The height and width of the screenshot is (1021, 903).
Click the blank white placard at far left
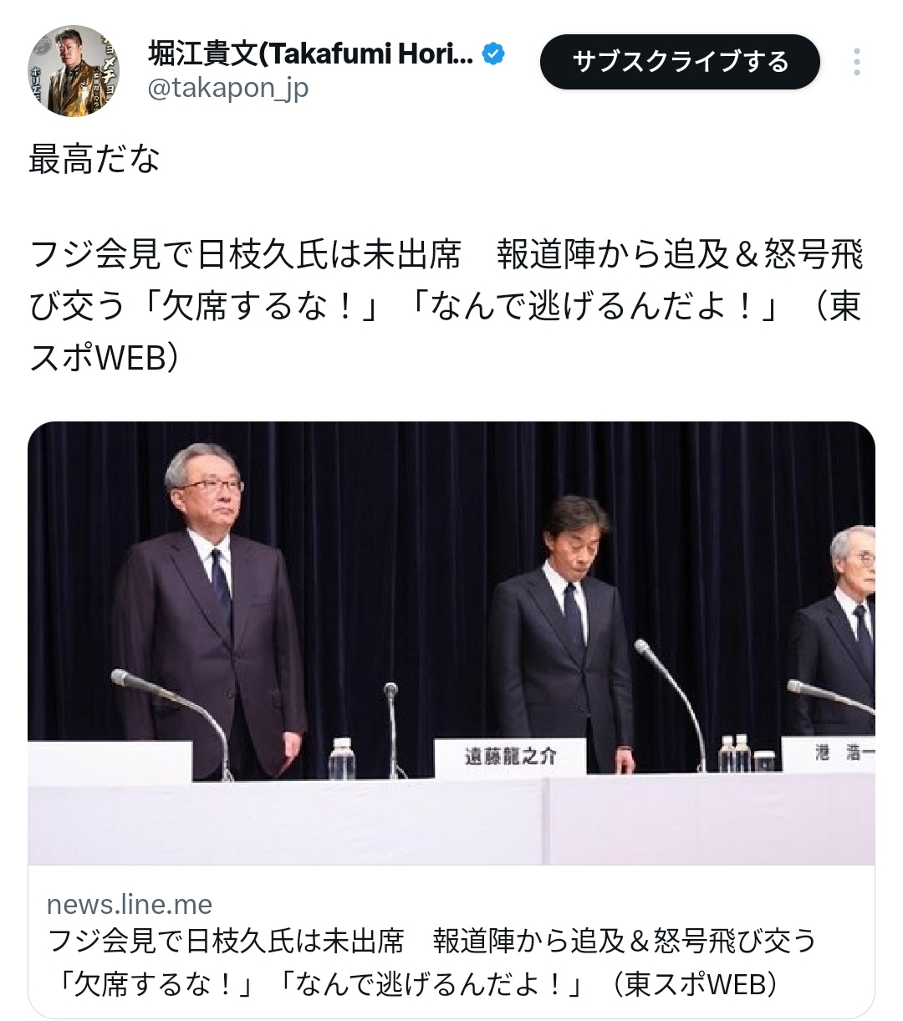pos(110,761)
